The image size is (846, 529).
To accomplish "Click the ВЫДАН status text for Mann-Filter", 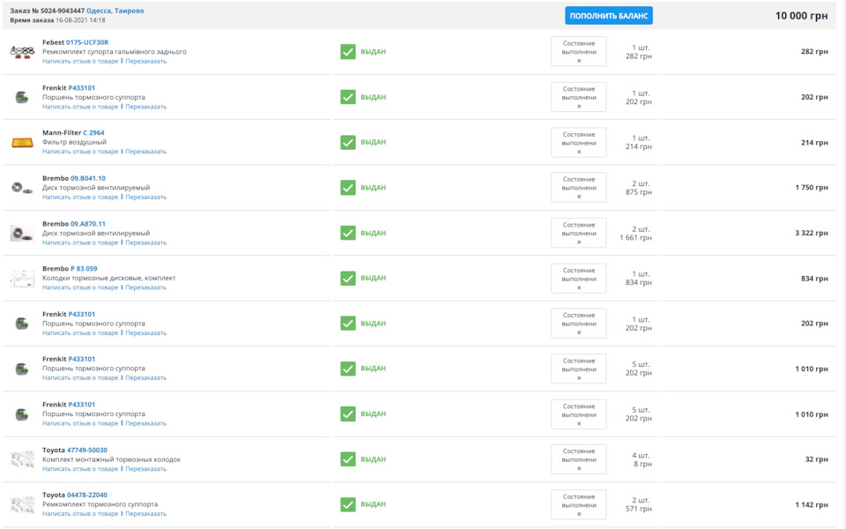I will pos(374,143).
